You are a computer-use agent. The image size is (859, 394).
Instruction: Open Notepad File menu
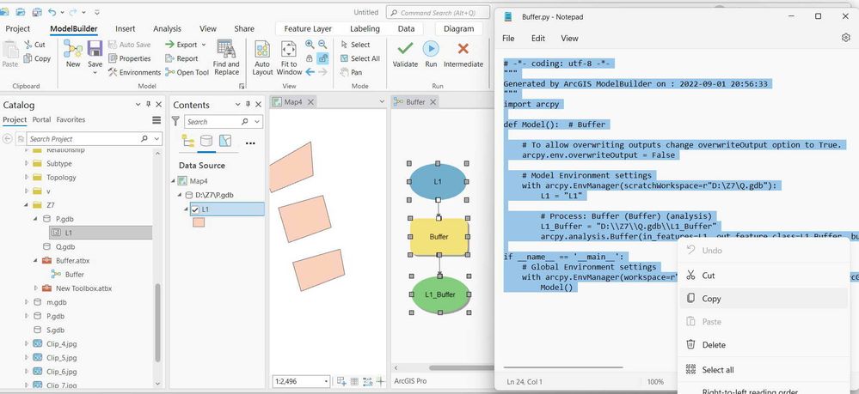point(508,39)
